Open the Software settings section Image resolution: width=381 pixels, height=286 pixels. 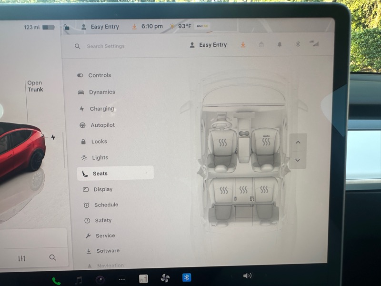pos(108,251)
